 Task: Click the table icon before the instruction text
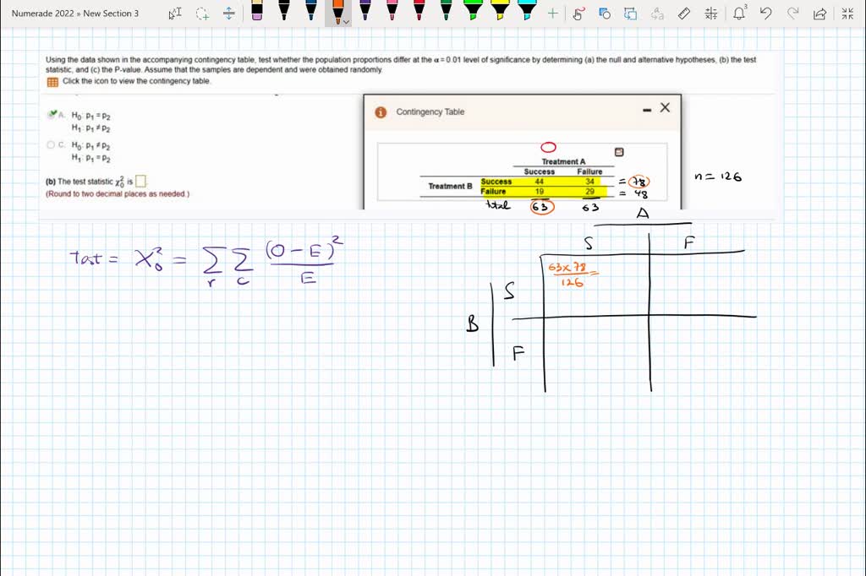[51, 80]
